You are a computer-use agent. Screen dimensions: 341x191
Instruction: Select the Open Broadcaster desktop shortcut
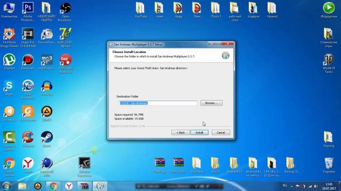pos(66,12)
